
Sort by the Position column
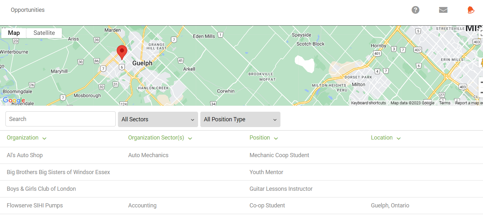click(264, 138)
